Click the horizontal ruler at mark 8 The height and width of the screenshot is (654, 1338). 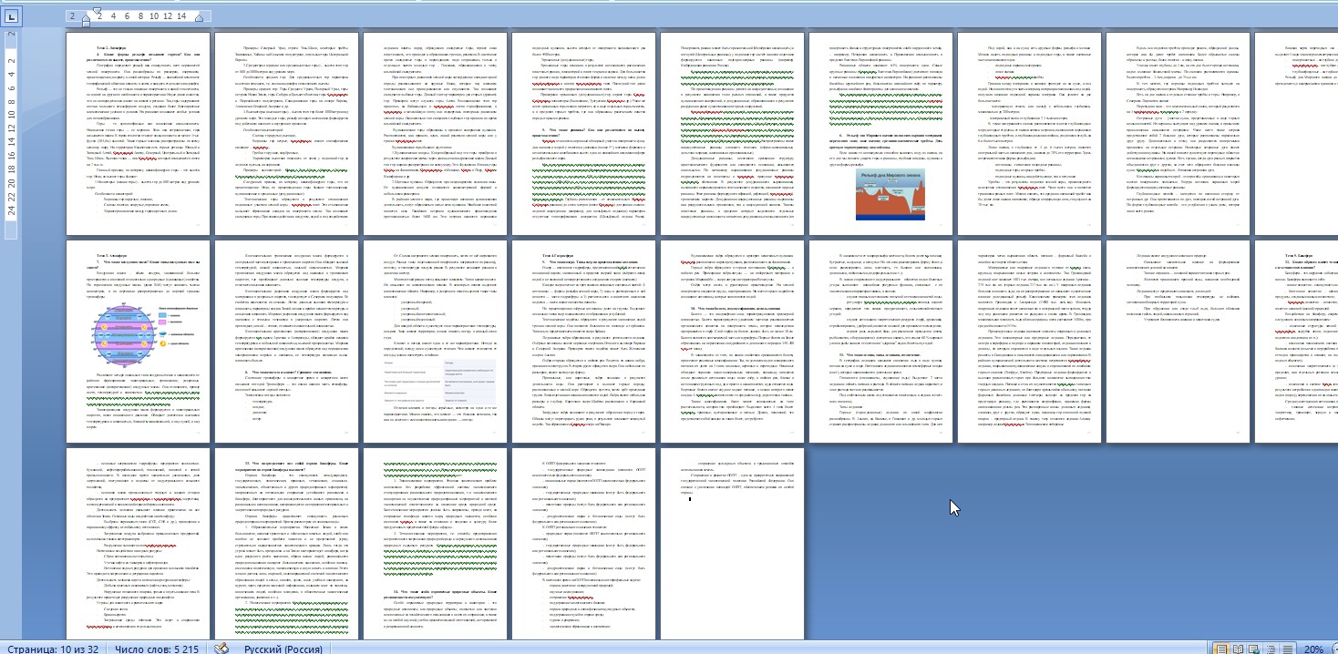click(141, 16)
